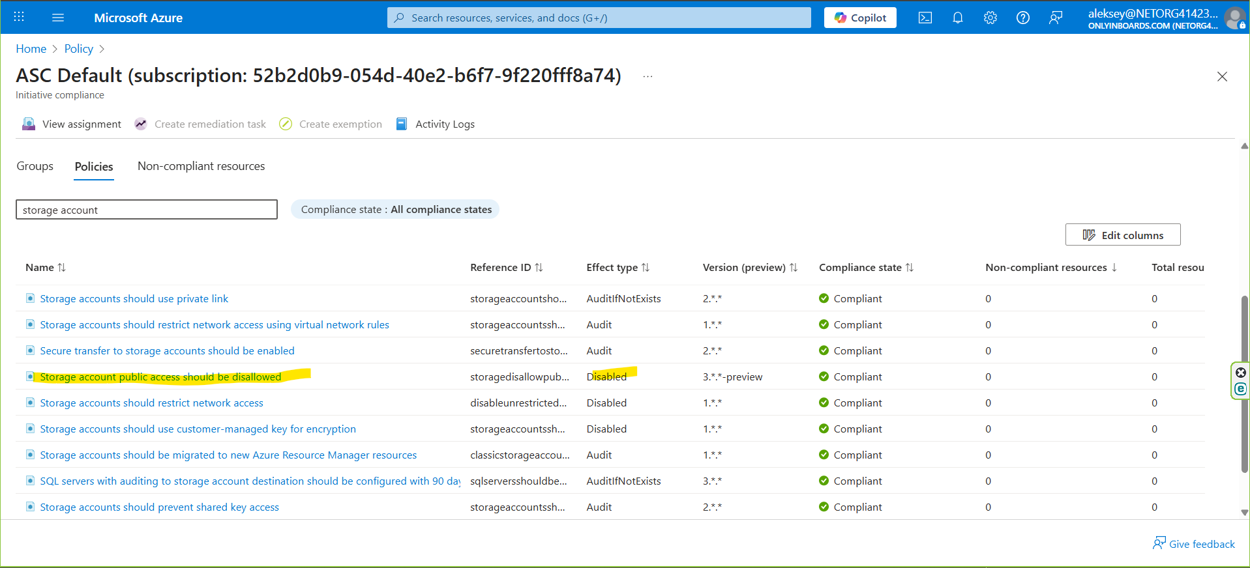Go to Policy breadcrumb
This screenshot has width=1250, height=568.
pos(79,49)
